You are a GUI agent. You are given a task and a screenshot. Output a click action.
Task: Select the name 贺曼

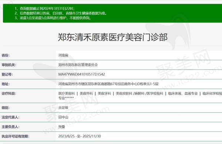coord(61,127)
